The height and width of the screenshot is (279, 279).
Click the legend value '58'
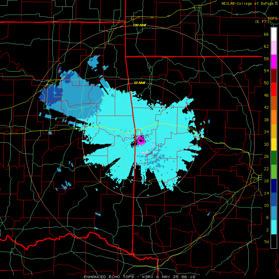coord(266,59)
